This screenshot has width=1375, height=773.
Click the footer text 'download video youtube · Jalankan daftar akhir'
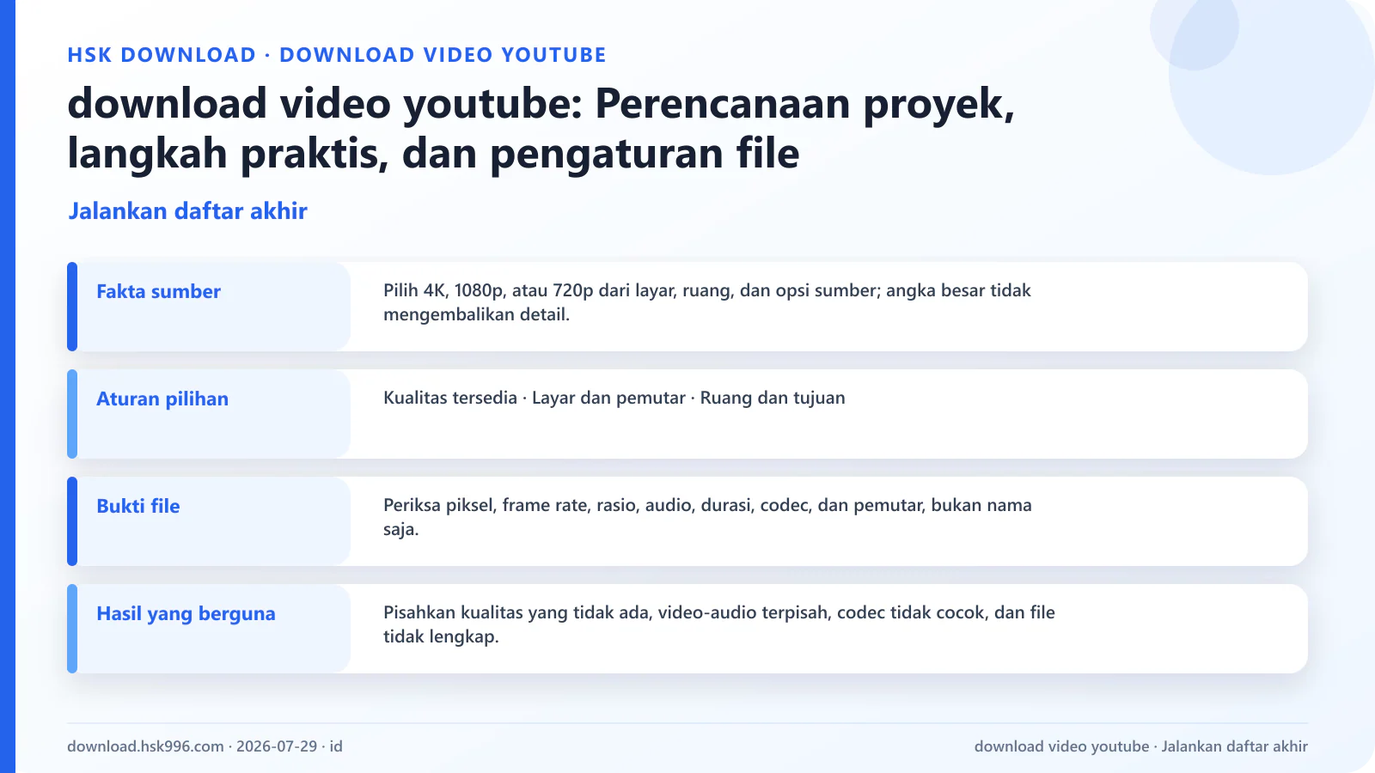[x=1141, y=746]
